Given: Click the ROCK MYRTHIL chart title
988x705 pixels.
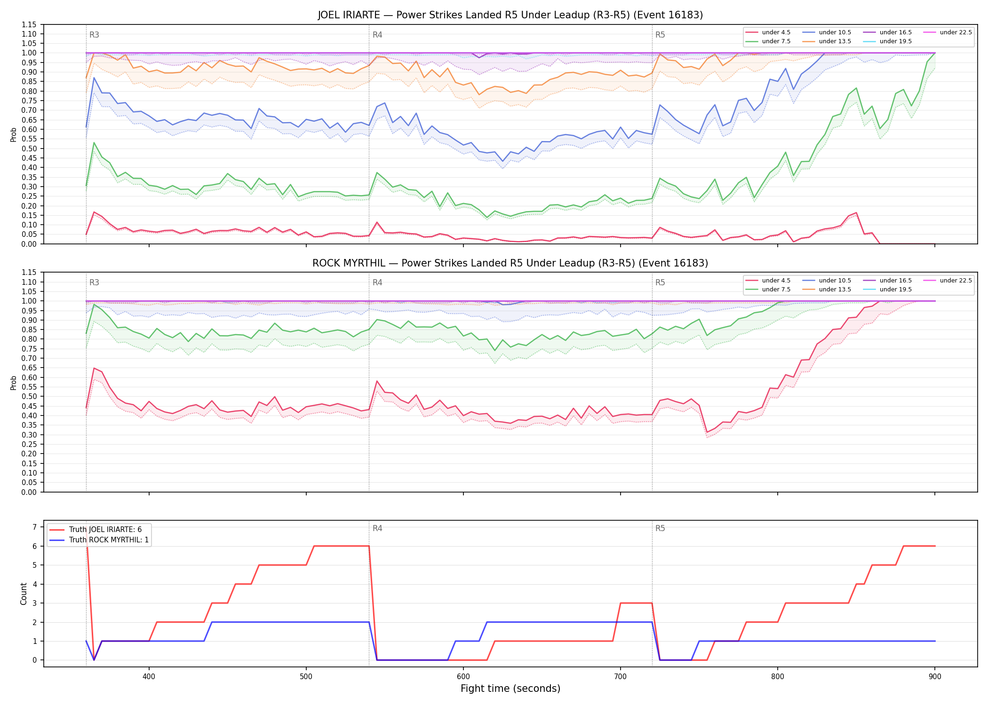Looking at the screenshot, I should (510, 263).
